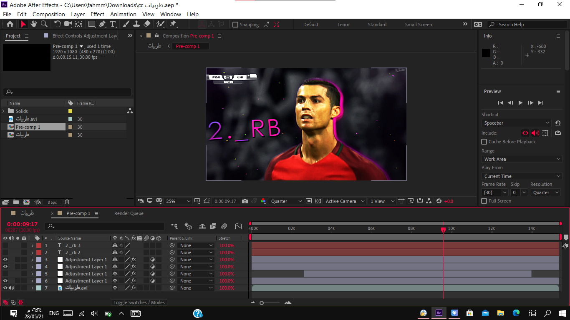This screenshot has width=570, height=320.
Task: Open the Spacebar shortcut dropdown
Action: click(x=516, y=123)
